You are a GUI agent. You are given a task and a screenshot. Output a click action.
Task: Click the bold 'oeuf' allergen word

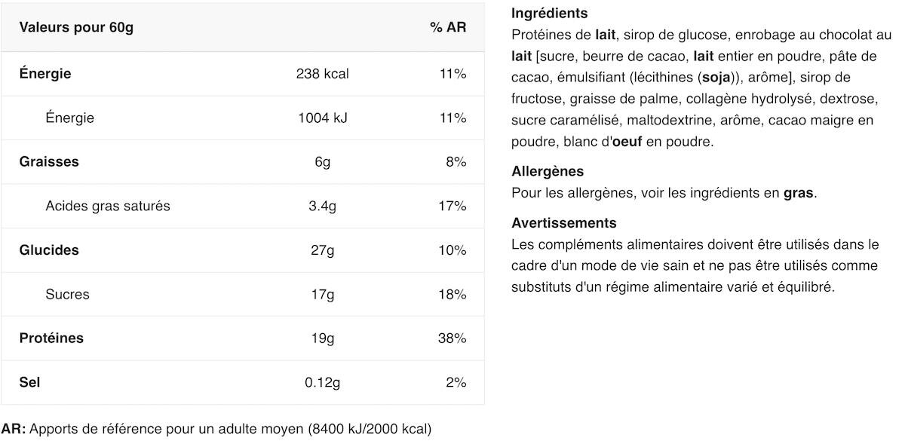[x=627, y=142]
